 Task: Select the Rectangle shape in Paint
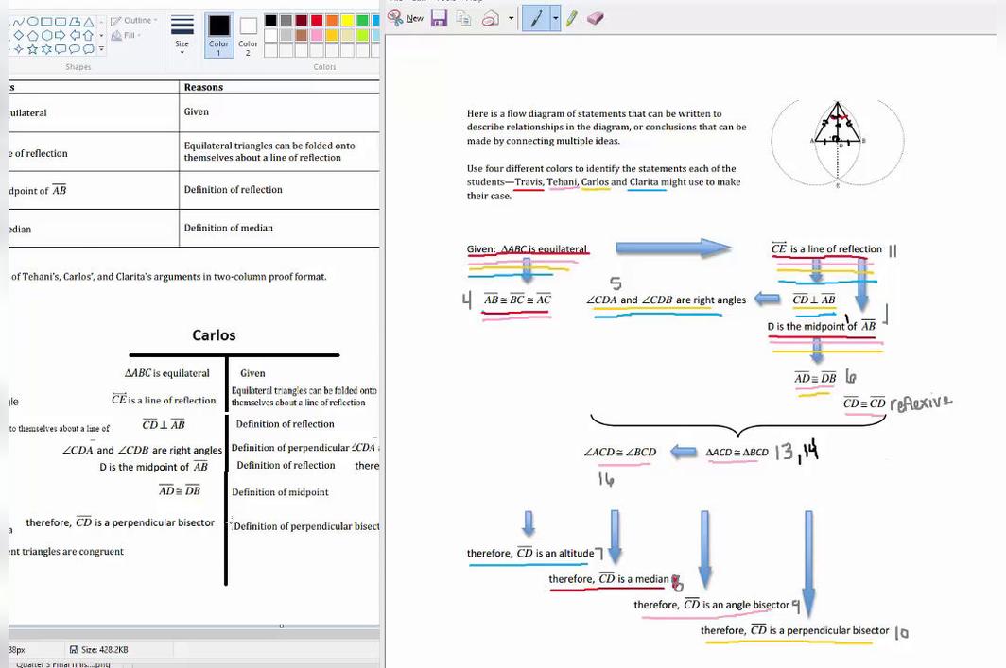pyautogui.click(x=46, y=22)
